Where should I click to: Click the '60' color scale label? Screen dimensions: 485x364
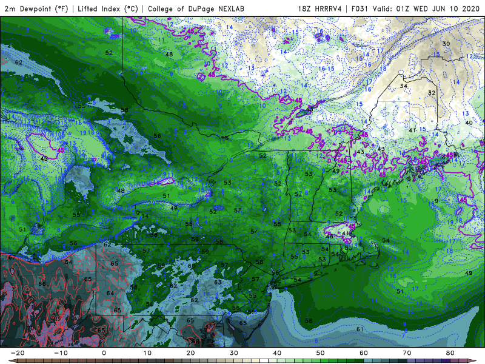pyautogui.click(x=364, y=353)
